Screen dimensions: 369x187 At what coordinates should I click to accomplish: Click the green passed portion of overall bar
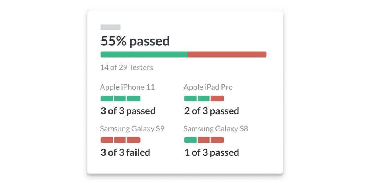pos(144,55)
